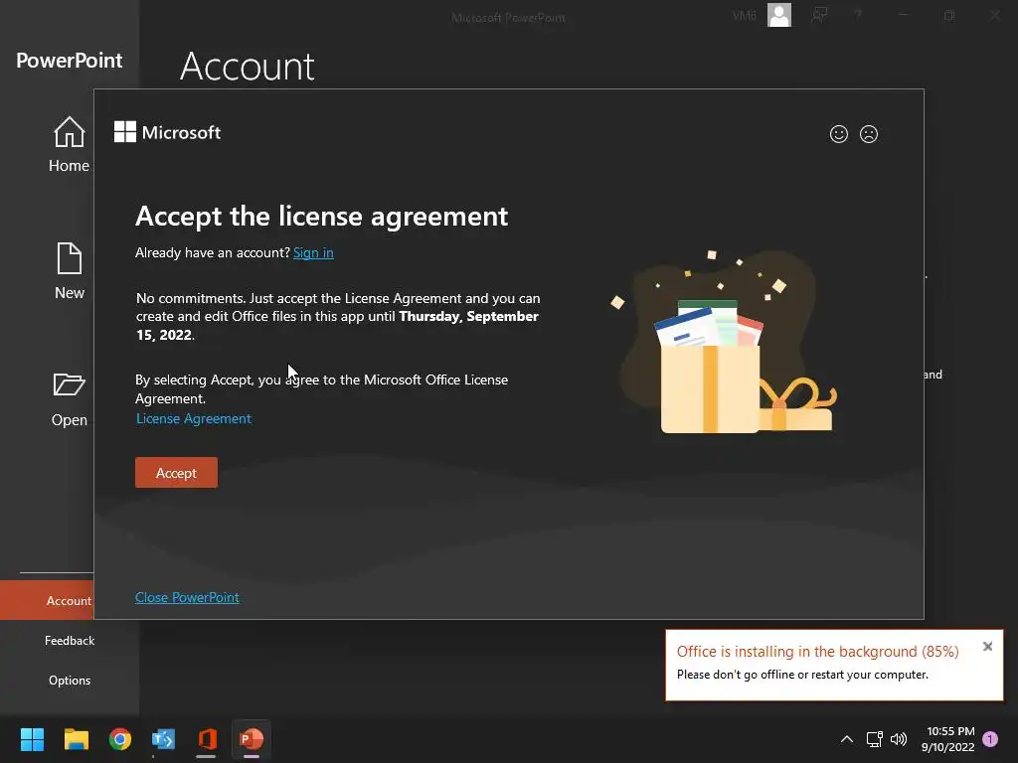
Task: Select the Account tab in sidebar
Action: pos(47,601)
